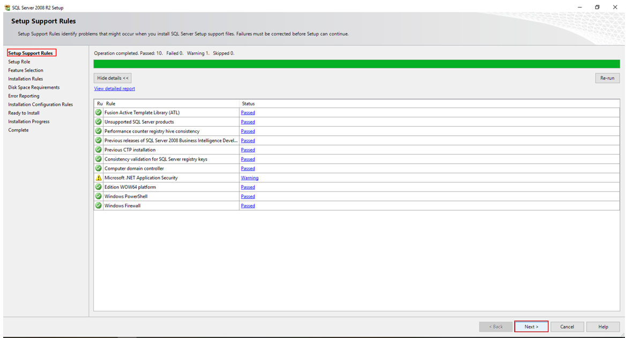Select Error Reporting step in sidebar
This screenshot has width=626, height=338.
[x=24, y=96]
